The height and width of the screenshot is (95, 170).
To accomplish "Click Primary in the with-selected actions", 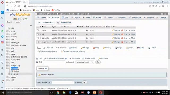I will coord(107,48).
